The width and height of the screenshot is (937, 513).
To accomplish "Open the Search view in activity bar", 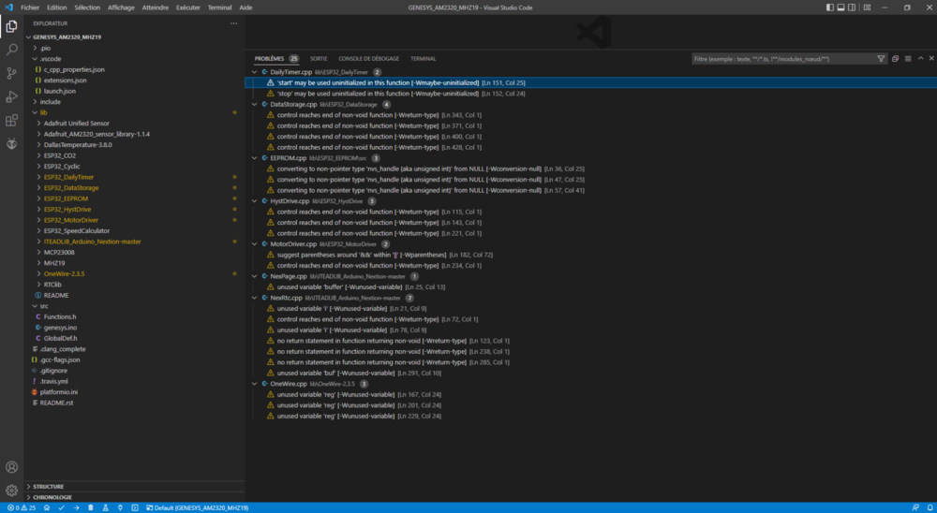I will [11, 50].
